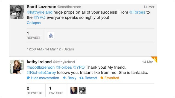The image size is (175, 98).
Task: Open kathy ireland's profile photo
Action: [17, 67]
